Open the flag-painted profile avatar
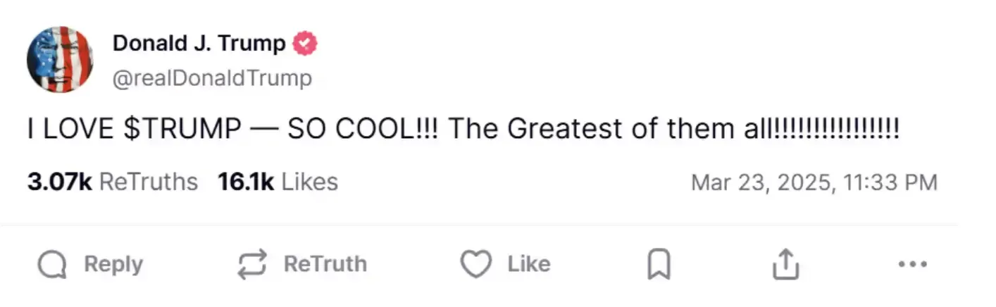 [60, 60]
